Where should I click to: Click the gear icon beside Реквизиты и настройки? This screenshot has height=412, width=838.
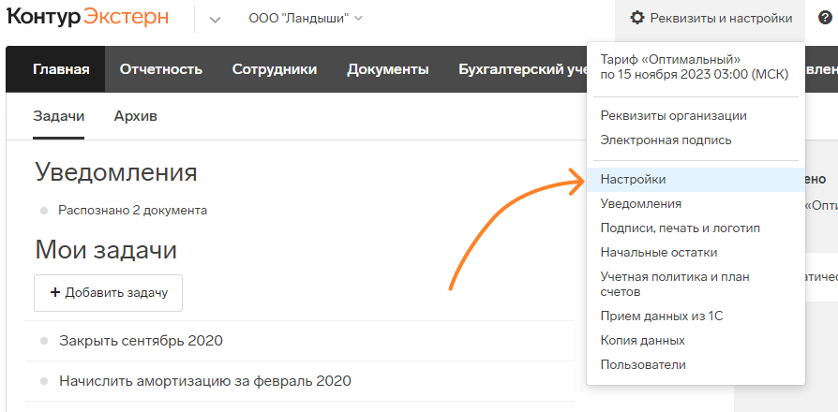coord(637,18)
